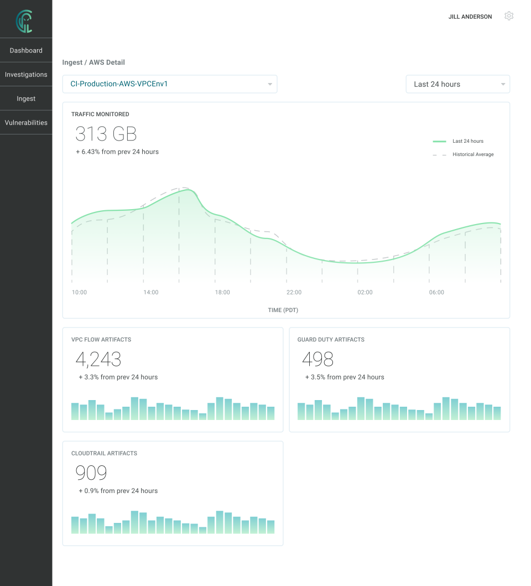Open the JILL ANDERSON profile menu
This screenshot has height=586, width=531.
click(x=470, y=17)
